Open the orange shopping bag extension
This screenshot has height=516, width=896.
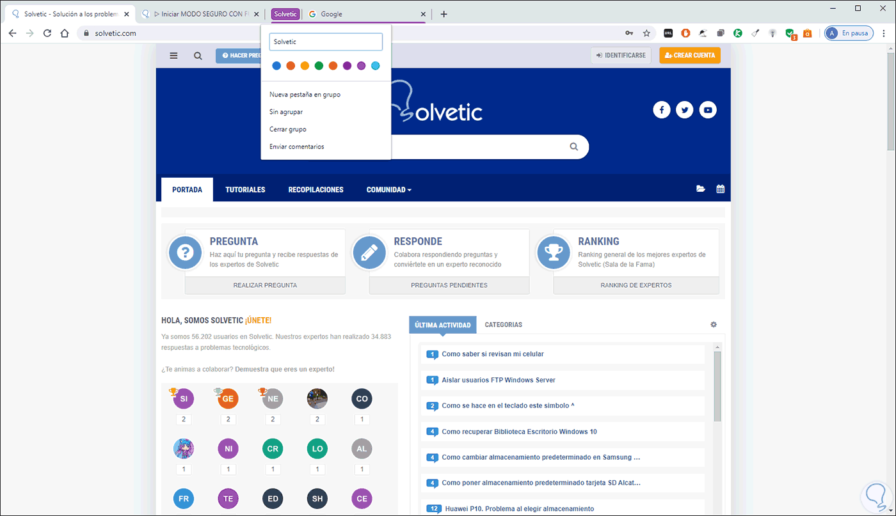[808, 33]
